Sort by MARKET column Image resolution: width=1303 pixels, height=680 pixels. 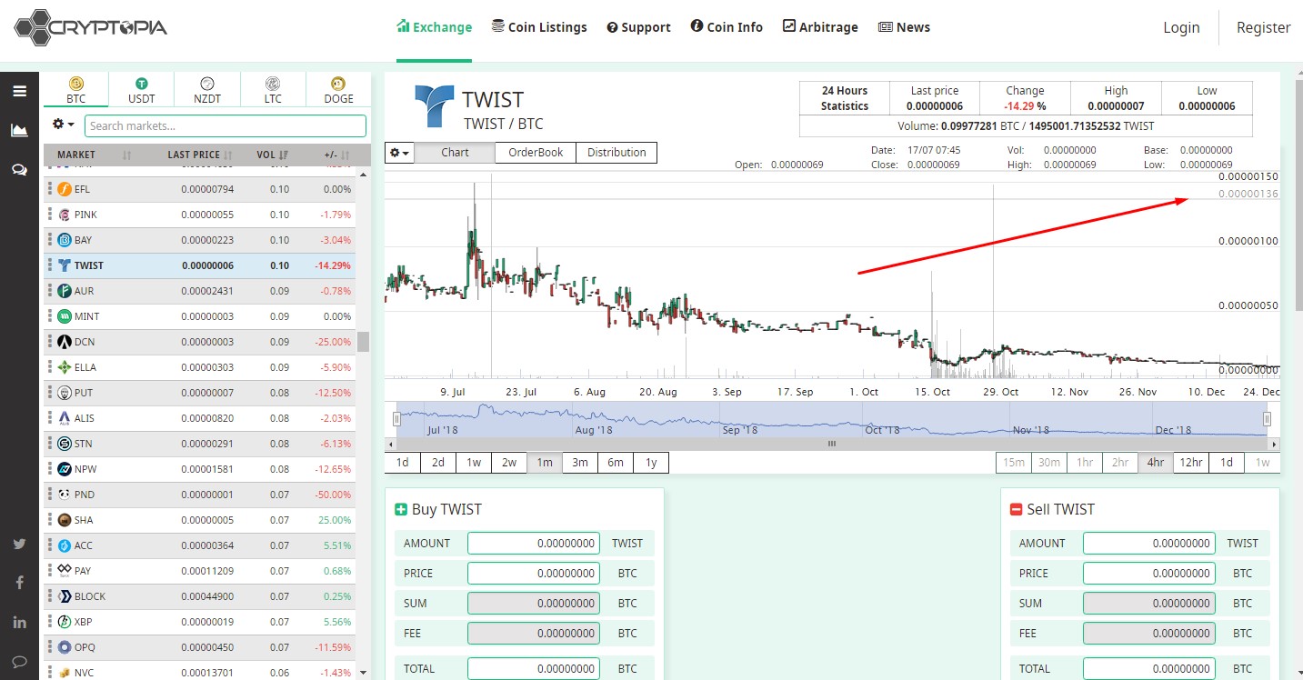pyautogui.click(x=87, y=155)
